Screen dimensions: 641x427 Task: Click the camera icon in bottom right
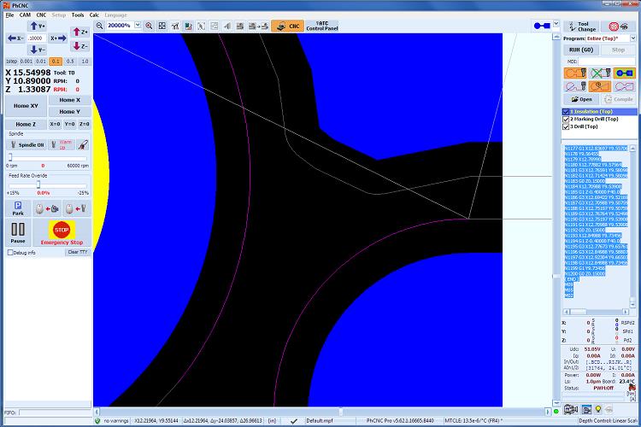(x=570, y=409)
